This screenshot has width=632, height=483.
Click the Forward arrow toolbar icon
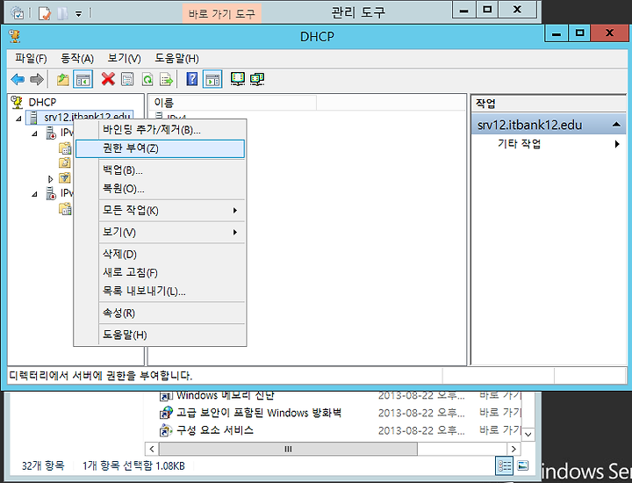[x=37, y=79]
